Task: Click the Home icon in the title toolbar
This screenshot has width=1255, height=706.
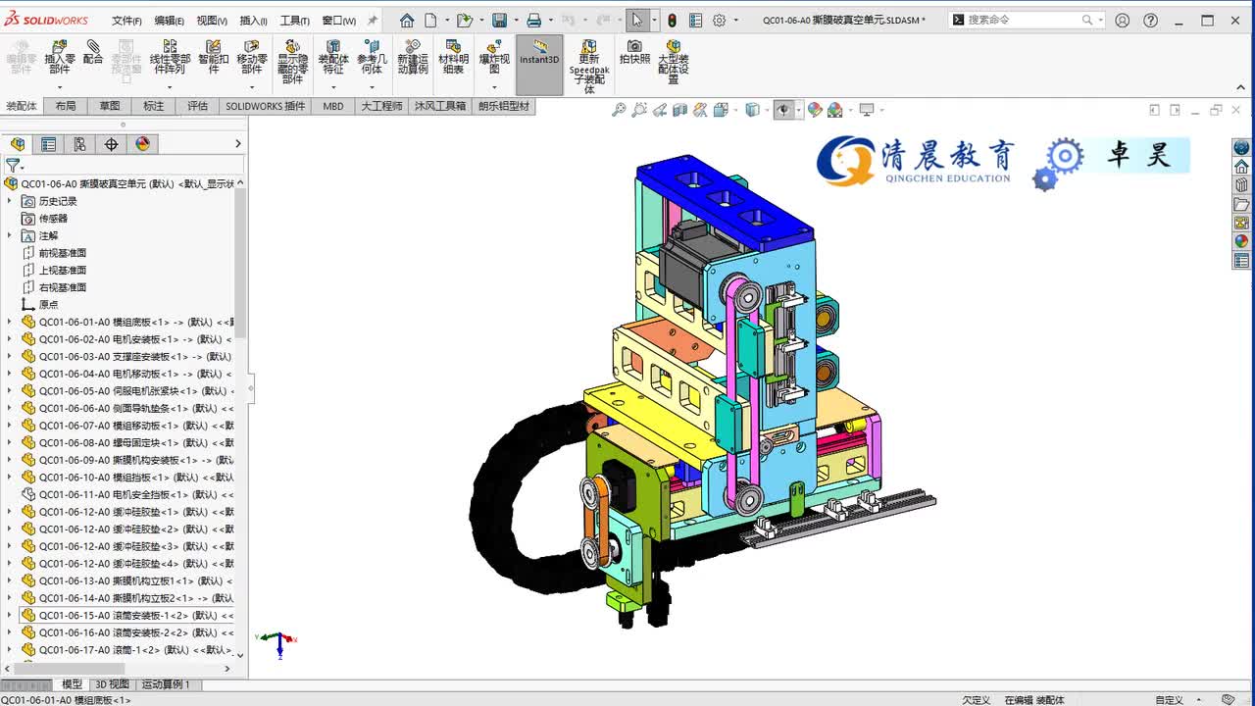Action: click(x=407, y=20)
